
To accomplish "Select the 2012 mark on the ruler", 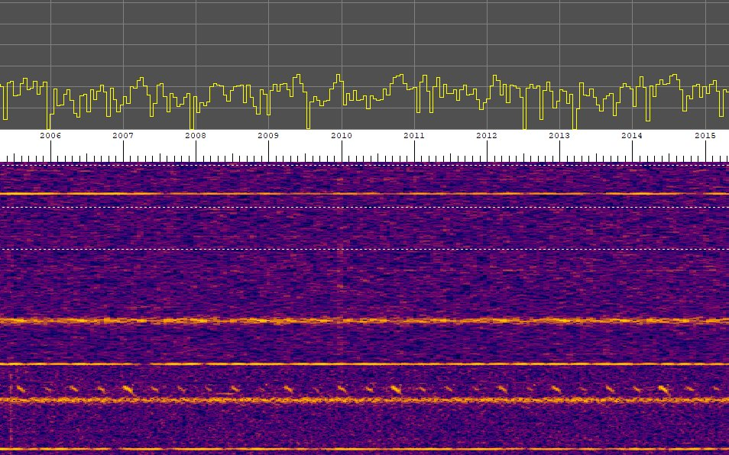I will (487, 136).
